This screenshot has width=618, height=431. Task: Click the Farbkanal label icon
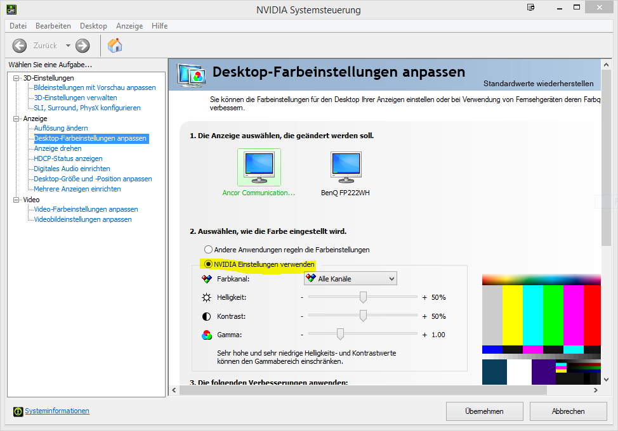206,279
